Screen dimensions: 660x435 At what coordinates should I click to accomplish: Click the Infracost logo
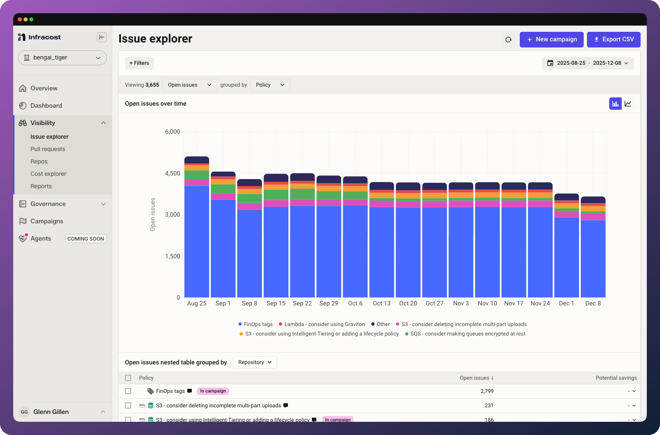coord(39,37)
